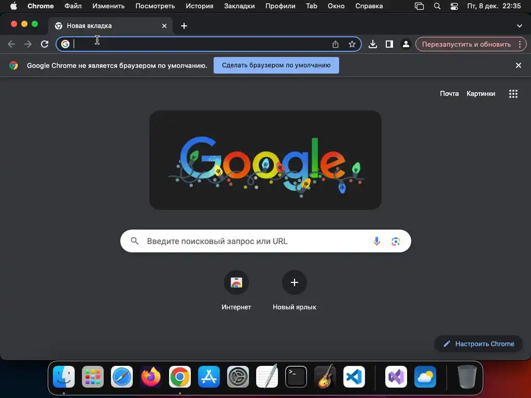The image size is (531, 398).
Task: Open Spotlight search in the menu bar
Action: 437,6
